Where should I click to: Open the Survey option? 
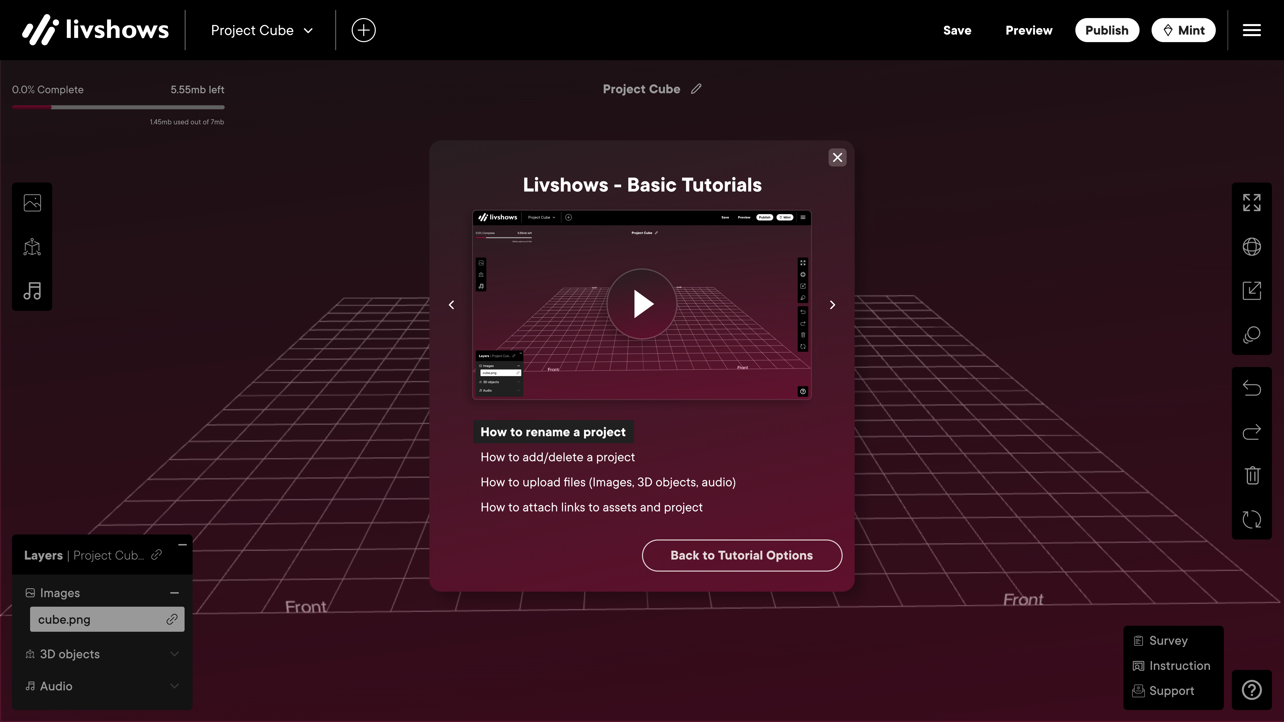(1161, 641)
